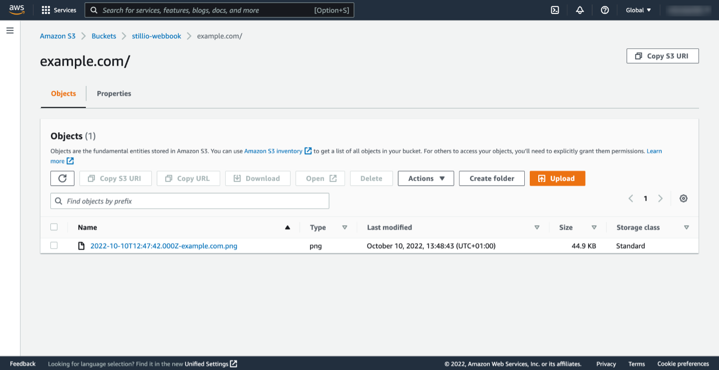Click external link icon after Amazon S3 inventory

point(308,151)
